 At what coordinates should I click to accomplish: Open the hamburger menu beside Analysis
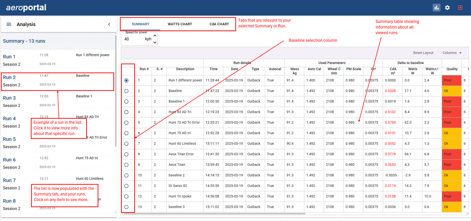pos(9,24)
